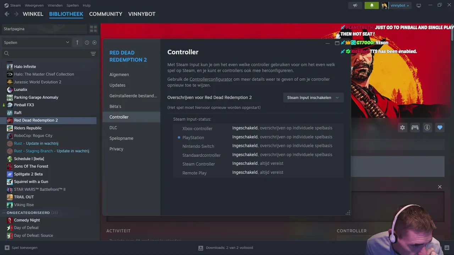Open the green notifications bell
Viewport: 454px width, 255px height.
pyautogui.click(x=372, y=5)
